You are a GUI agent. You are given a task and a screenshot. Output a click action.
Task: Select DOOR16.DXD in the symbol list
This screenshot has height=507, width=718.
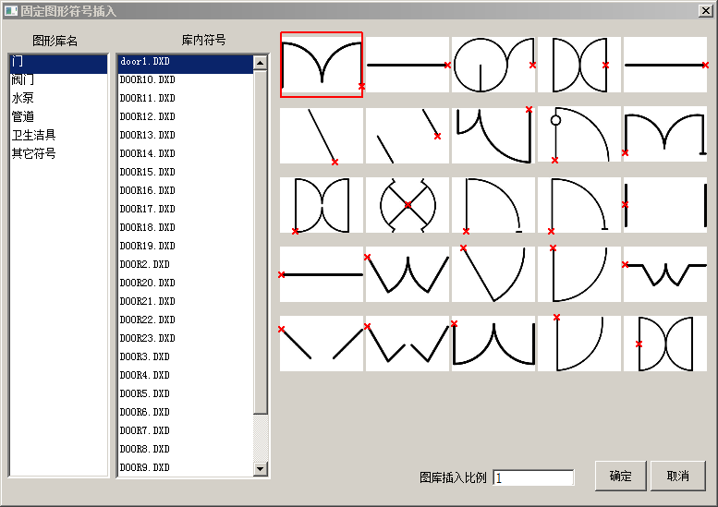(186, 190)
